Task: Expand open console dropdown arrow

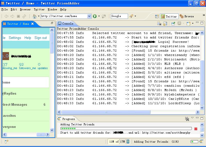Action: tap(193, 23)
